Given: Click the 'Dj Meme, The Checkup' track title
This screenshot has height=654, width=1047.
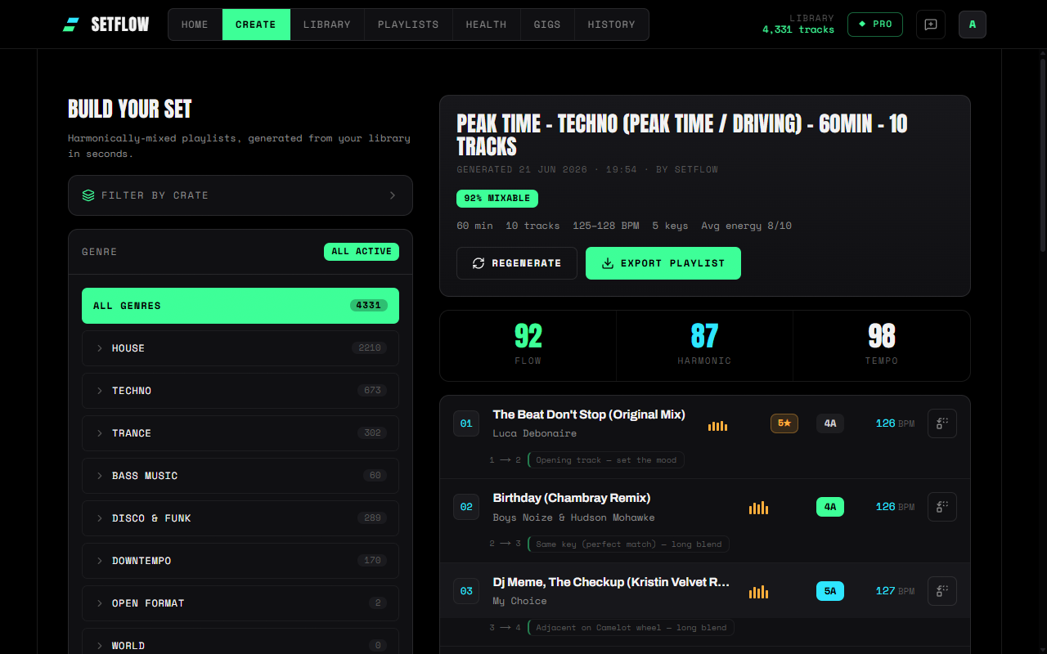Looking at the screenshot, I should click(x=611, y=582).
